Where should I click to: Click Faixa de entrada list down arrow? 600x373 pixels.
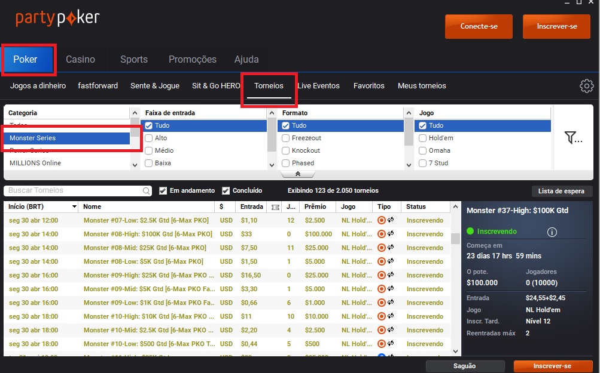[272, 165]
